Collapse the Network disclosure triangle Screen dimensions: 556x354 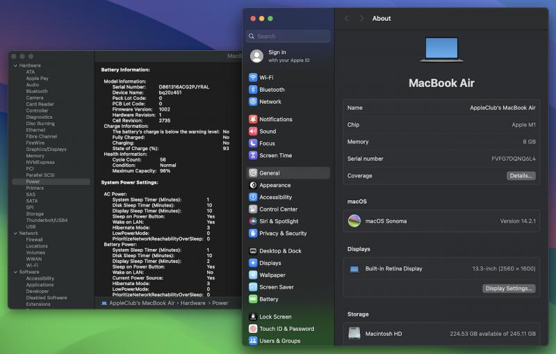(15, 233)
